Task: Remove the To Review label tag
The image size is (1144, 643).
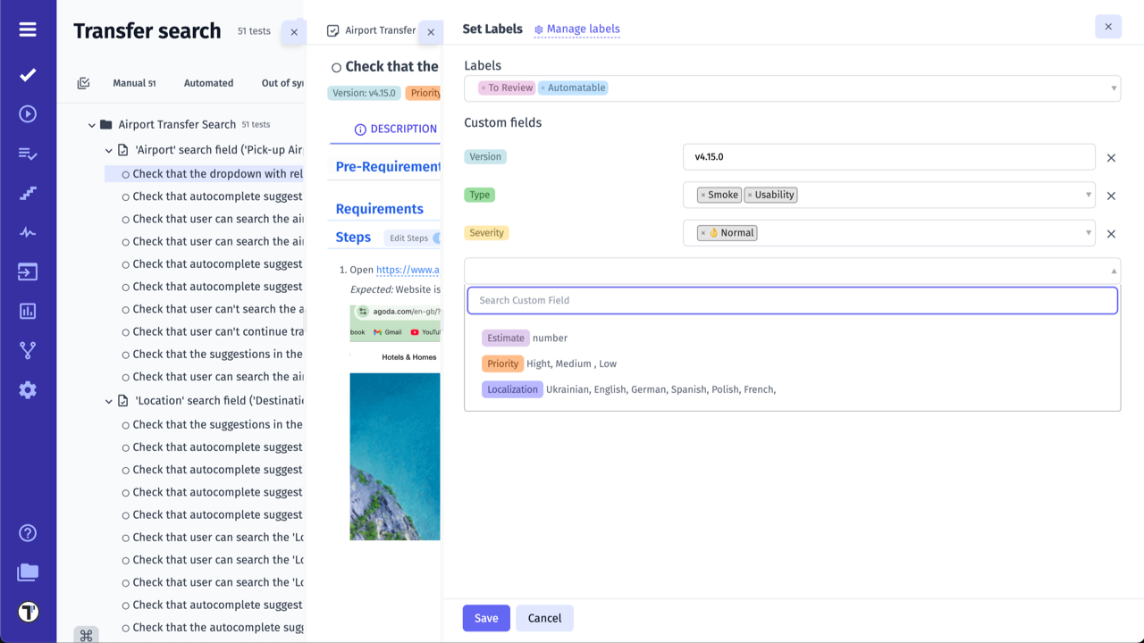Action: tap(484, 88)
